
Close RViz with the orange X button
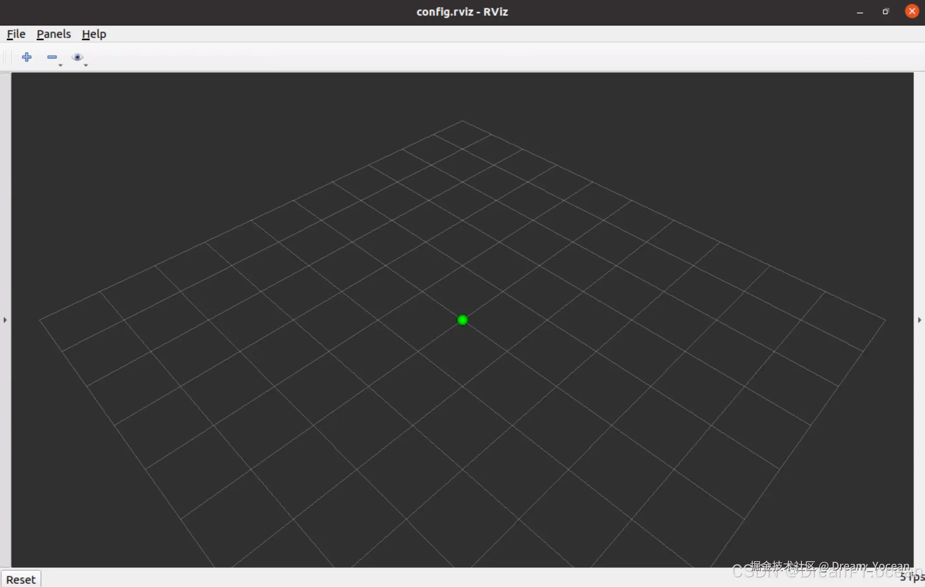912,11
